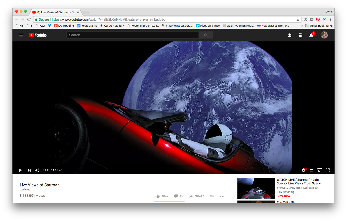Open the Other Bookmarks folder

click(319, 25)
